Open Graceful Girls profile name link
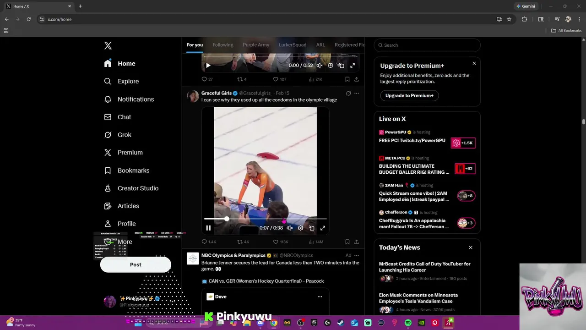 tap(217, 93)
